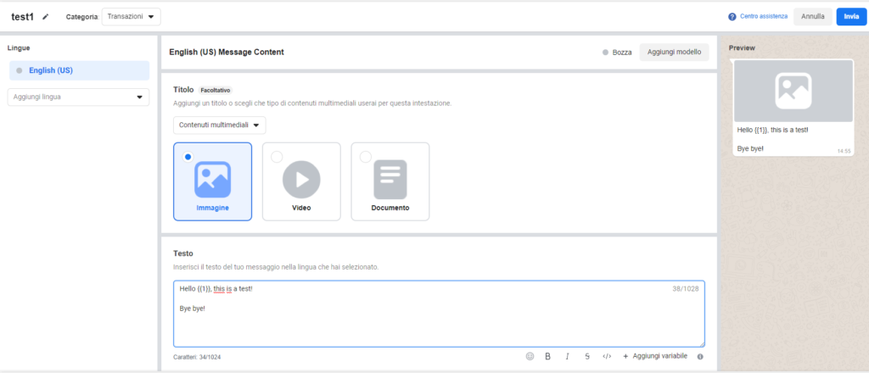The width and height of the screenshot is (869, 373).
Task: Click Aggiungi variabile to add a variable
Action: [x=655, y=356]
